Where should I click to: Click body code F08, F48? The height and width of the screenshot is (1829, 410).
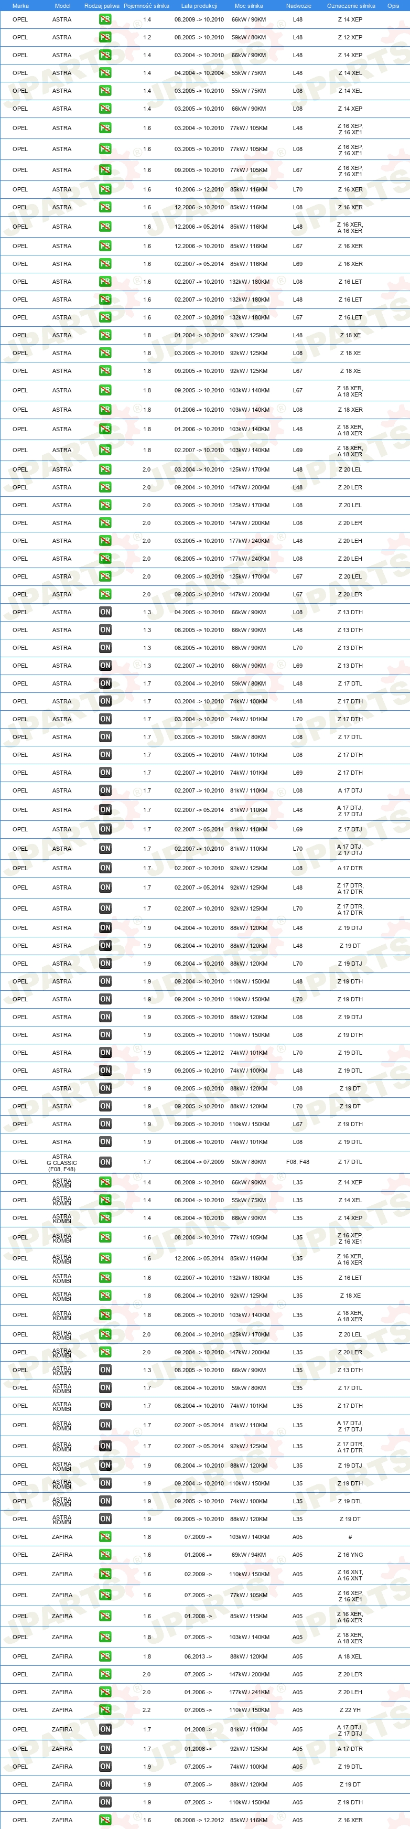click(x=297, y=1162)
